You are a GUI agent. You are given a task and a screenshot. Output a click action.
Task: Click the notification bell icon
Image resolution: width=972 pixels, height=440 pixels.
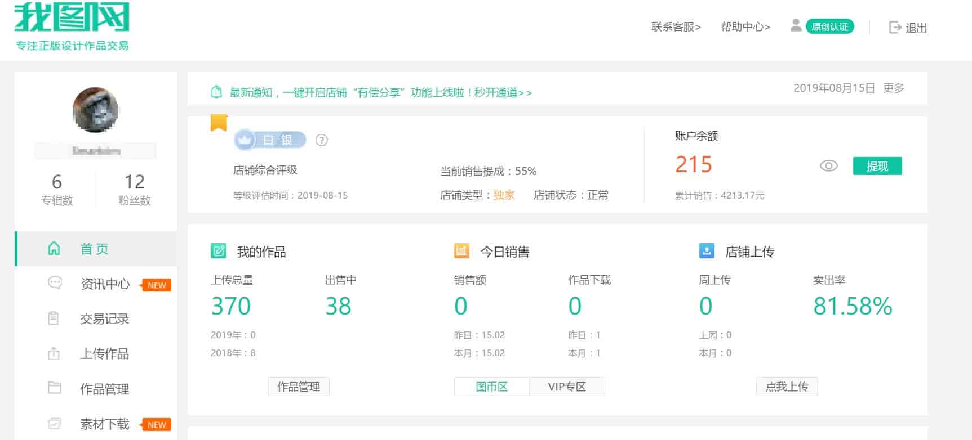(216, 92)
